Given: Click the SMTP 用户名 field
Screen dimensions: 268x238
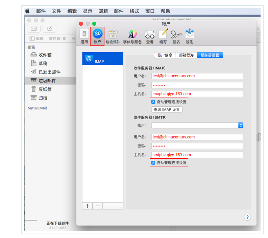Looking at the screenshot, I should coord(197,137).
